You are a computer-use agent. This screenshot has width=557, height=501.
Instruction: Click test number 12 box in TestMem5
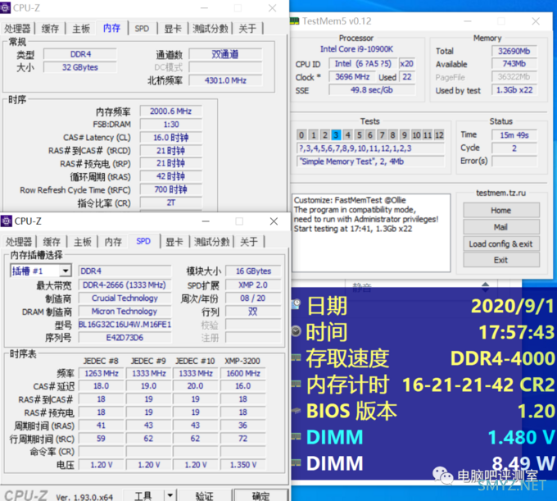pyautogui.click(x=439, y=134)
